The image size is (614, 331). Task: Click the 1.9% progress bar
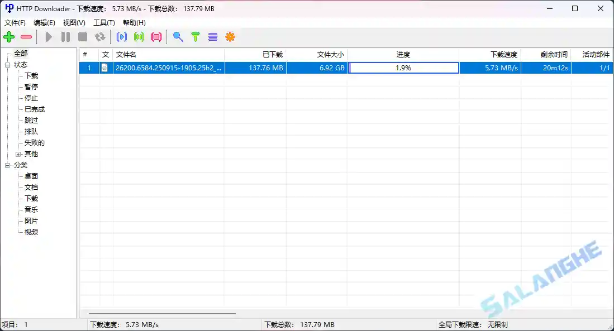(x=403, y=68)
